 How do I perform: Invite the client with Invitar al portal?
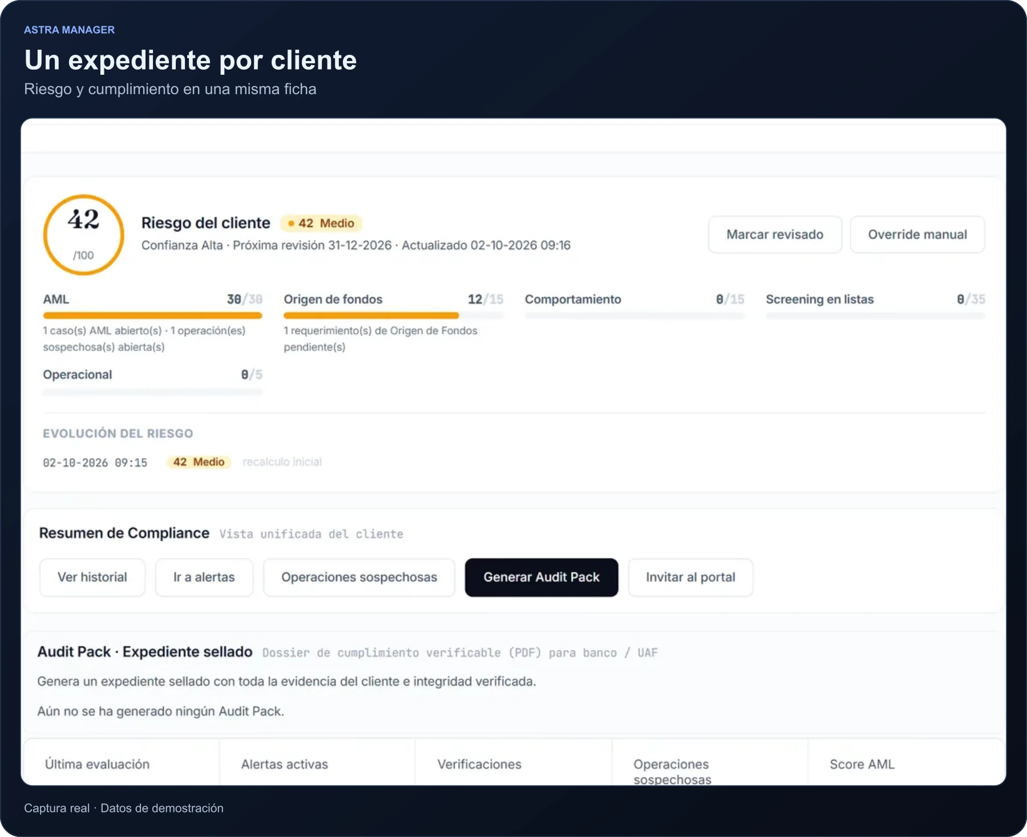(690, 577)
